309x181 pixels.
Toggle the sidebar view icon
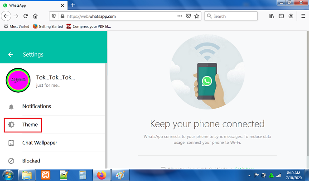pyautogui.click(x=281, y=16)
